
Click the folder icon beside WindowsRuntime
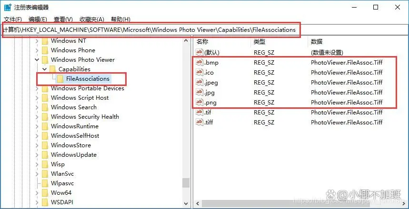click(45, 126)
